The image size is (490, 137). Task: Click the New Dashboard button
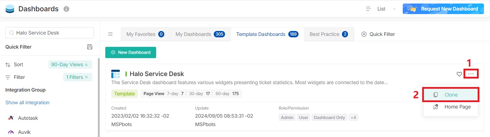click(131, 52)
